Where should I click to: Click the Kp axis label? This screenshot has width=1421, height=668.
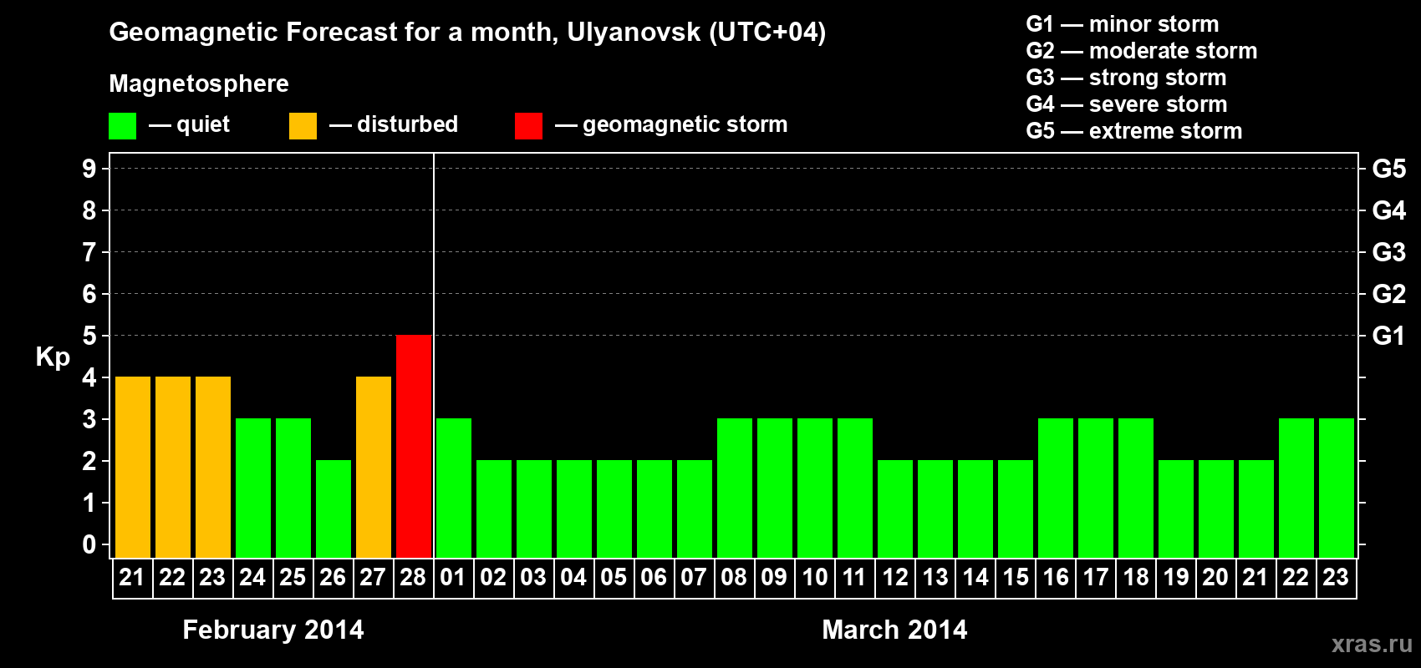[53, 357]
